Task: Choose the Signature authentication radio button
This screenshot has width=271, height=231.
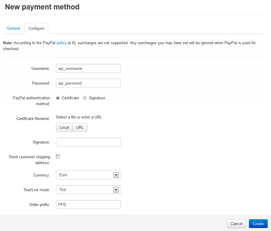Action: coord(85,98)
